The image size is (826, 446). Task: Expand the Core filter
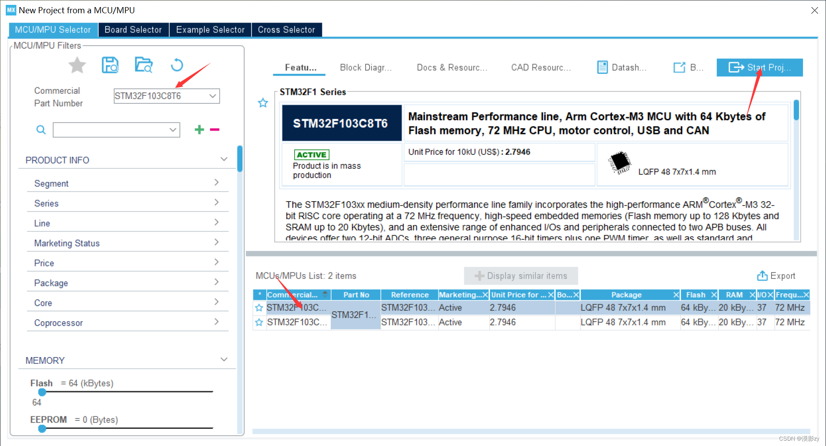click(x=217, y=301)
